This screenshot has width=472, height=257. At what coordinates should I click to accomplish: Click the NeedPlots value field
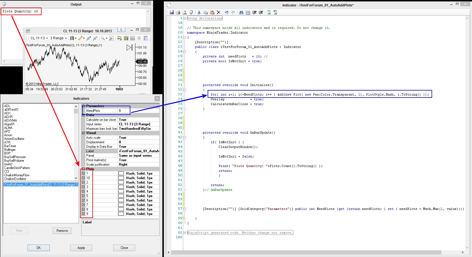[138, 111]
